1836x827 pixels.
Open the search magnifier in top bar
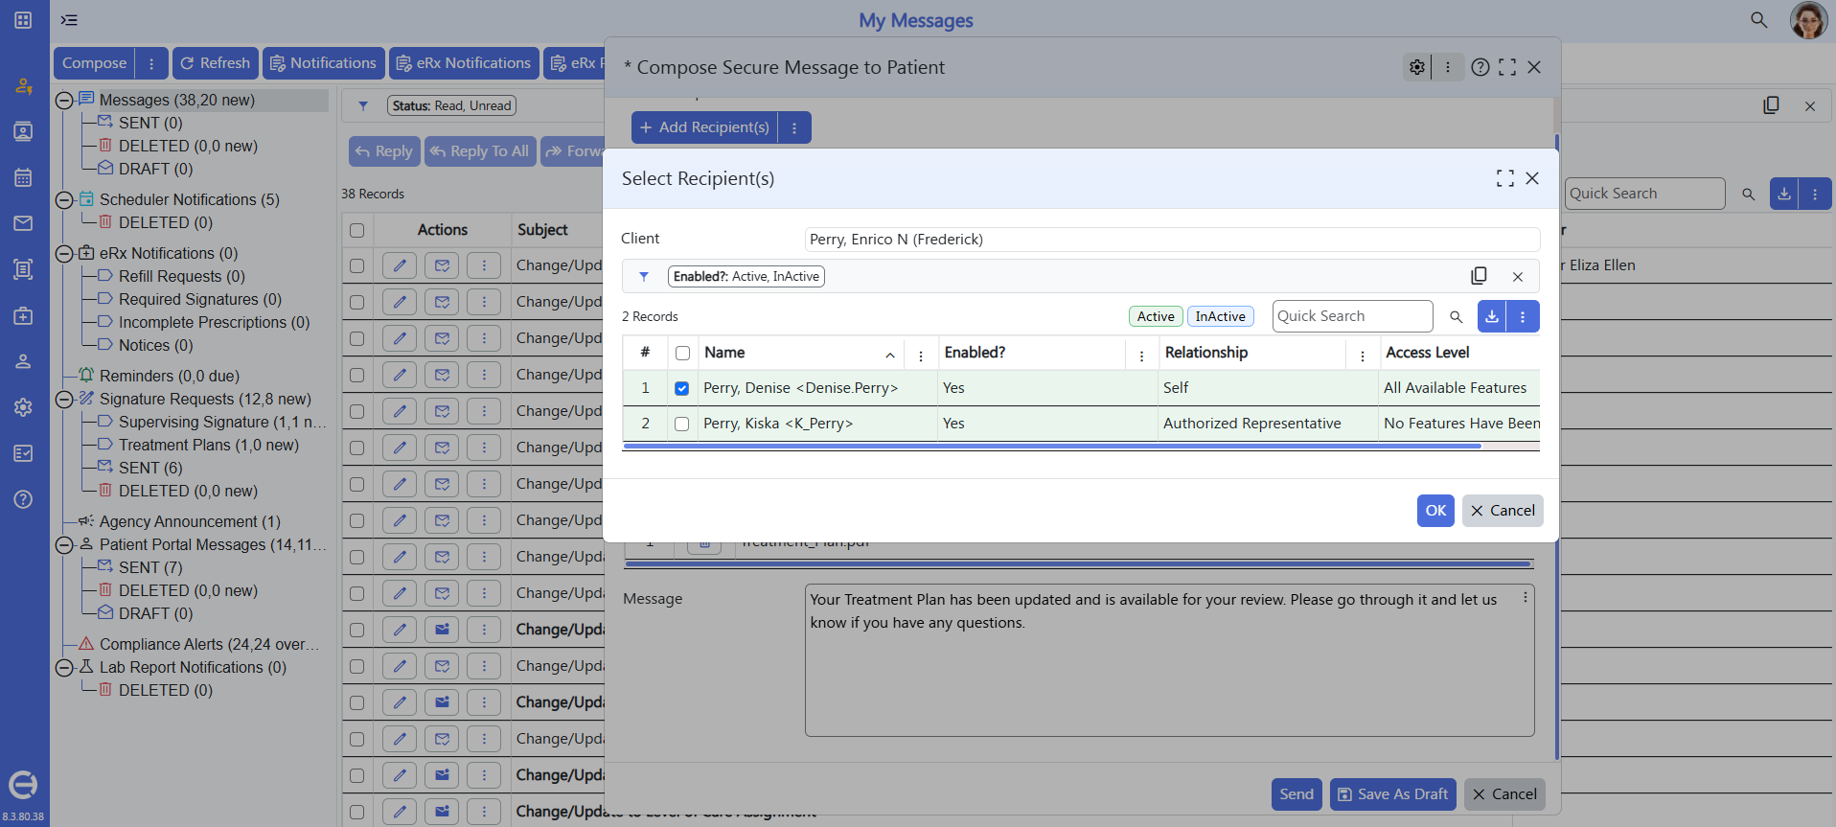pos(1758,20)
